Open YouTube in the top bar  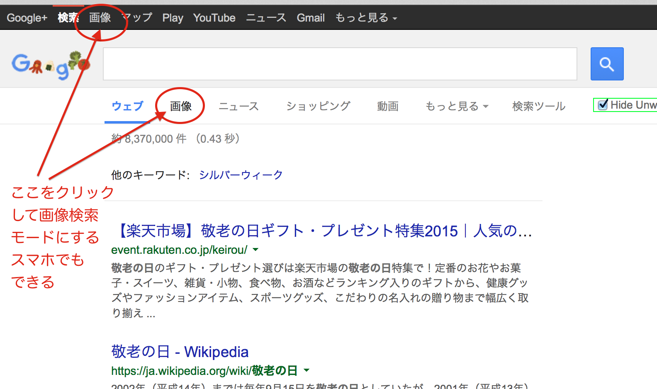[214, 18]
